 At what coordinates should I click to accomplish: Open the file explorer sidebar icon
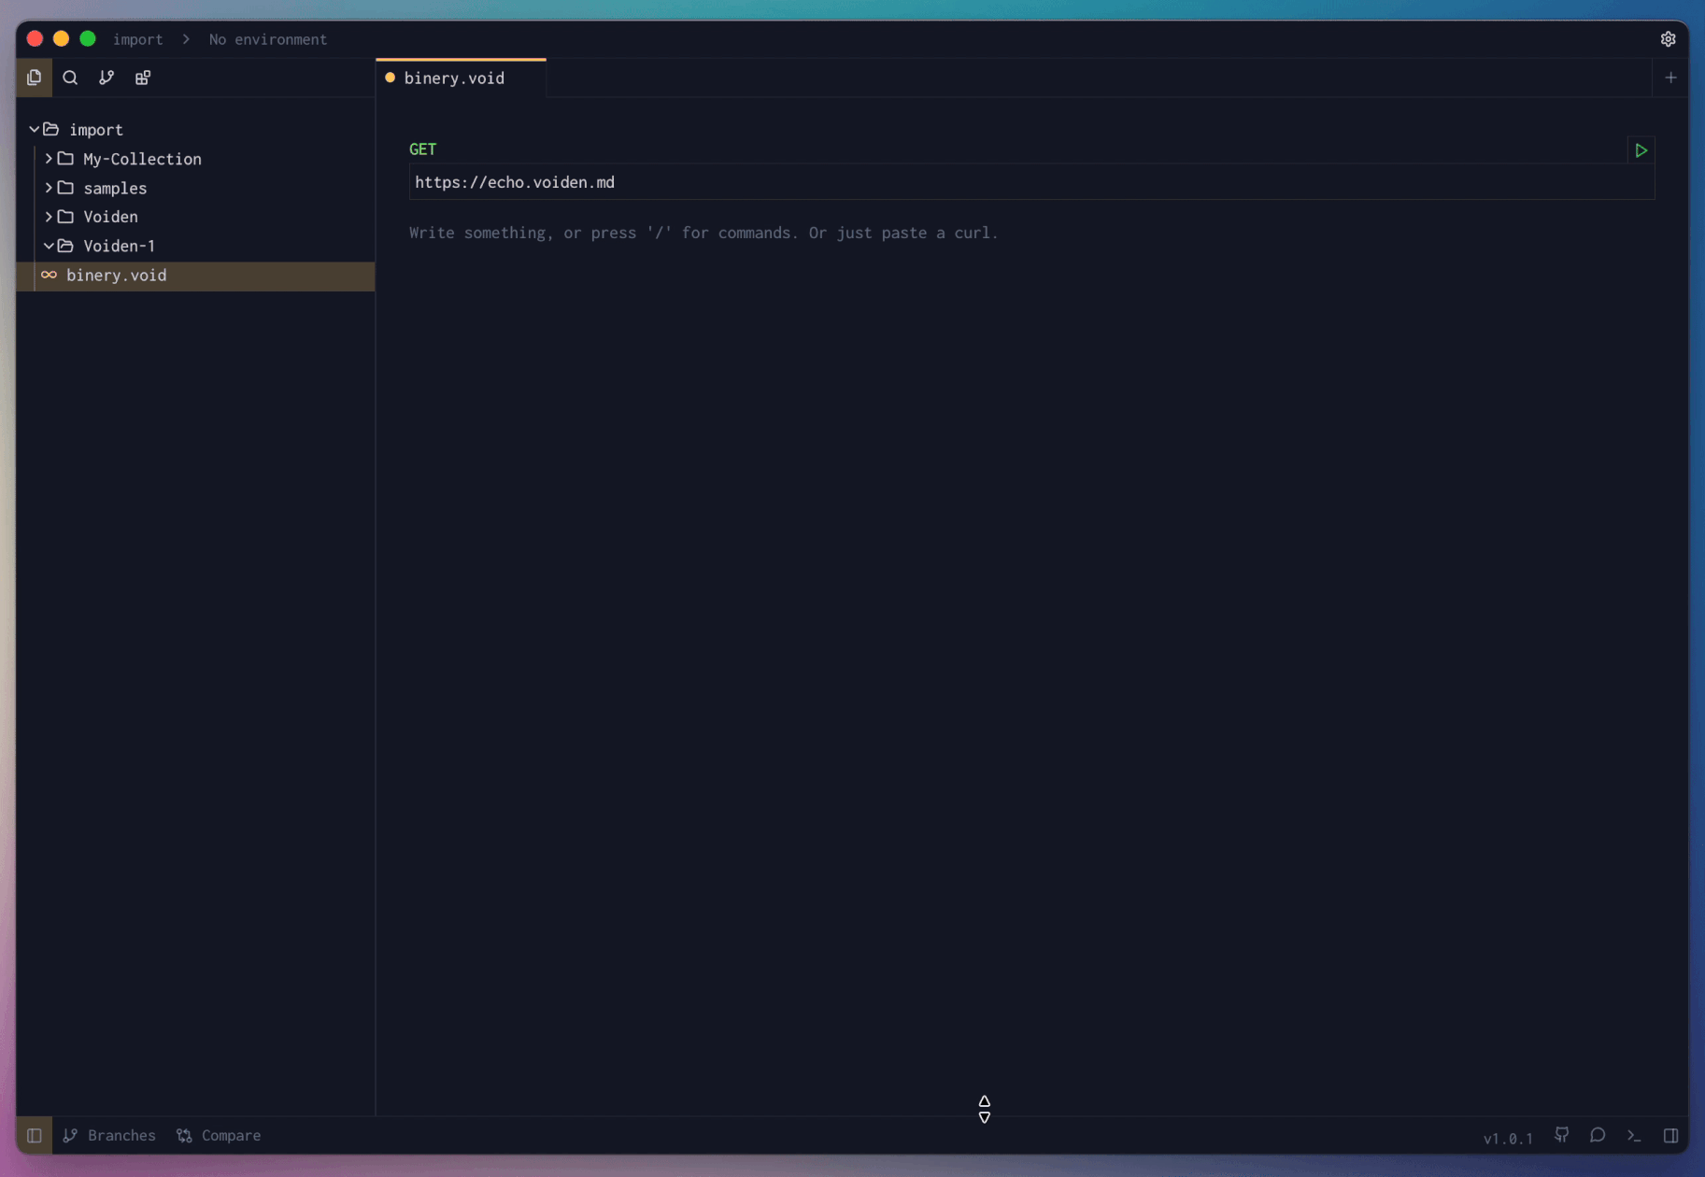click(35, 78)
